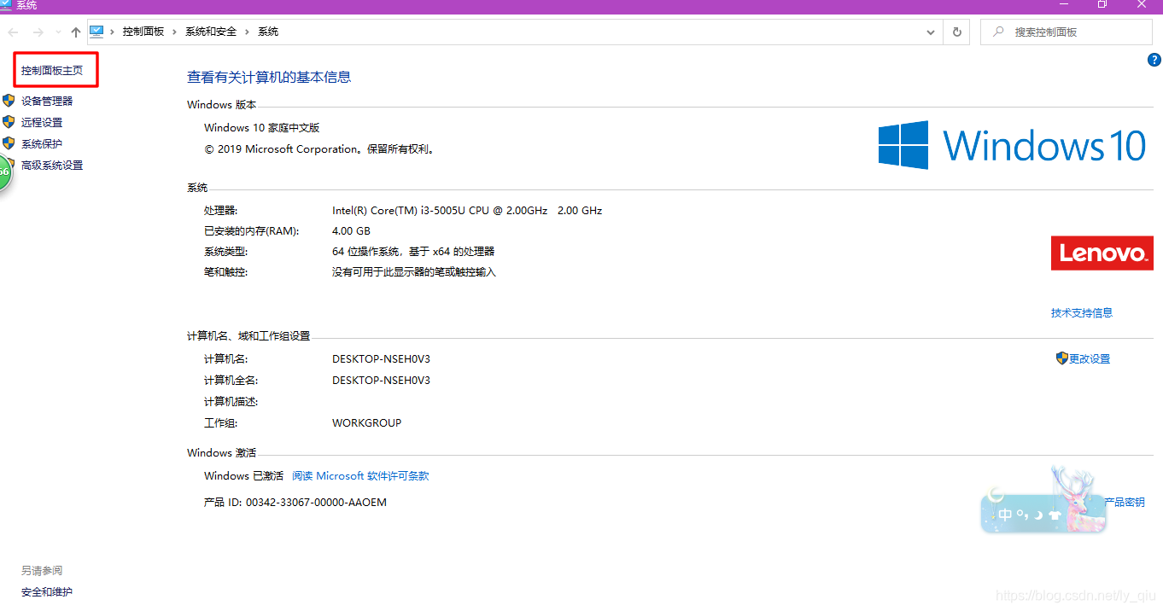Image resolution: width=1163 pixels, height=611 pixels.
Task: Click the 另请参阅 heading
Action: (x=42, y=570)
